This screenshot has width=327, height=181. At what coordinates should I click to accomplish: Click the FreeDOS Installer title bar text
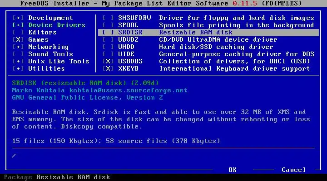161,4
